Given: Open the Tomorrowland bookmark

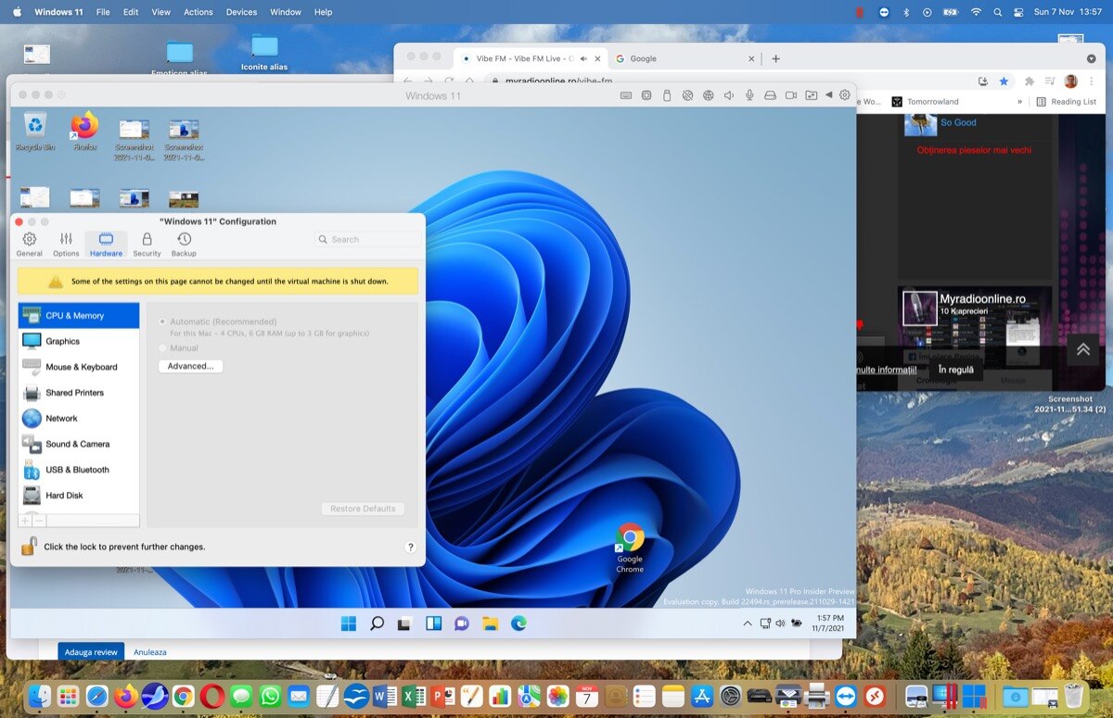Looking at the screenshot, I should tap(925, 102).
